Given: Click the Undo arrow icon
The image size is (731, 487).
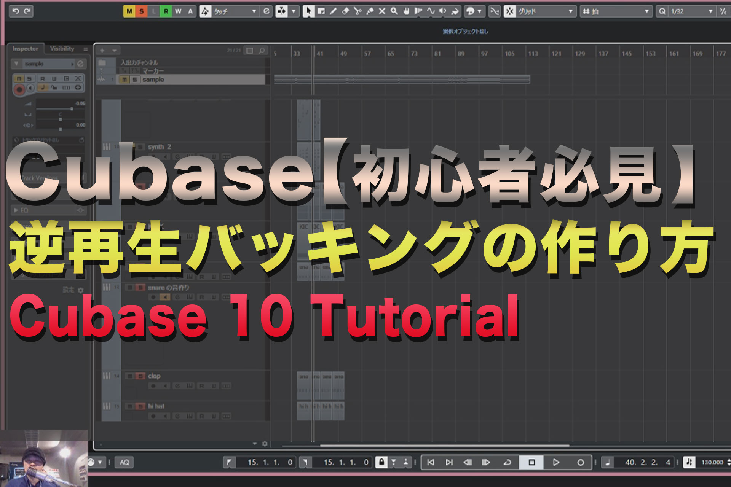Looking at the screenshot, I should (16, 11).
